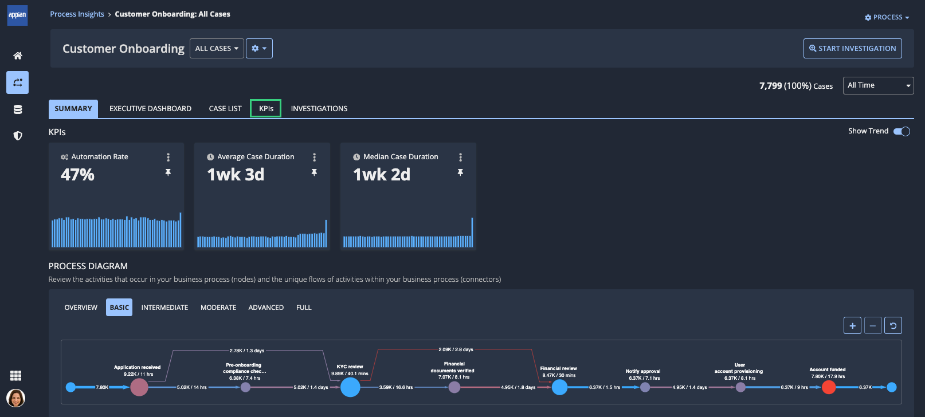Click the Pre-onboarding compliance check node
925x417 pixels.
245,387
